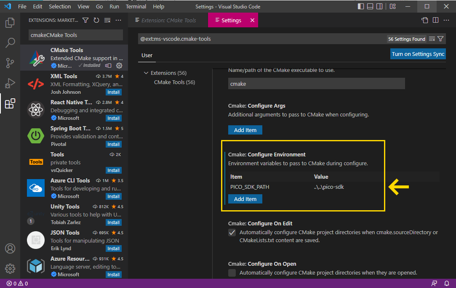456x288 pixels.
Task: Install JSON Tools extension
Action: [113, 248]
